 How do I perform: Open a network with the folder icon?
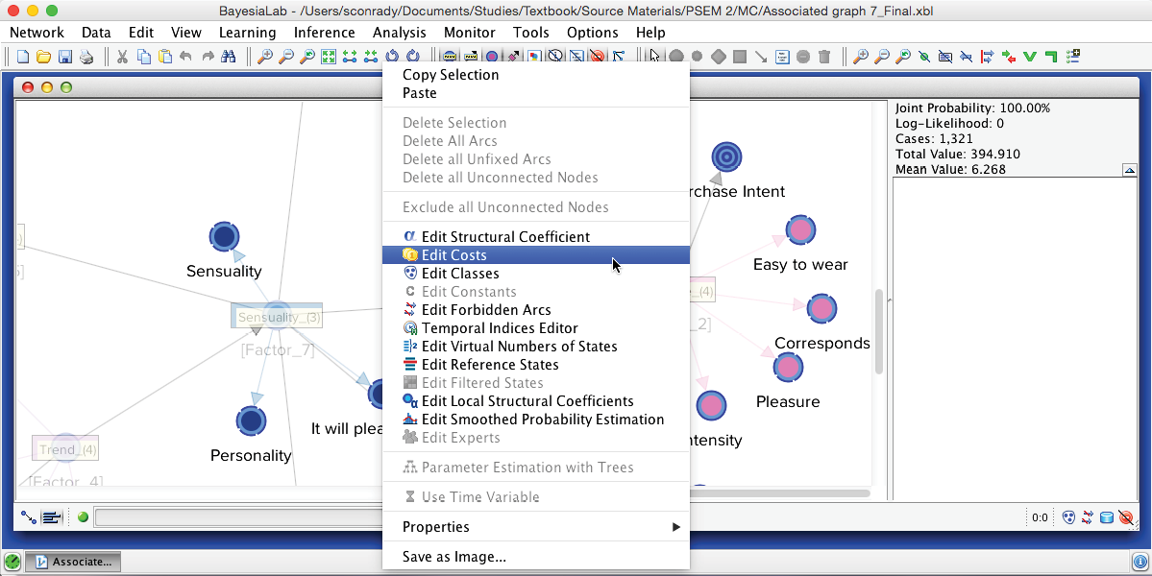pyautogui.click(x=43, y=57)
